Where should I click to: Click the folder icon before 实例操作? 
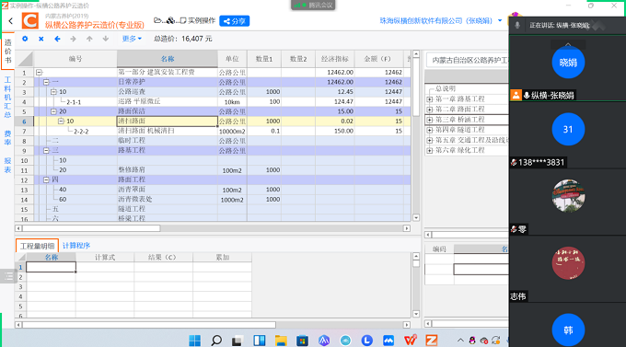coord(157,20)
